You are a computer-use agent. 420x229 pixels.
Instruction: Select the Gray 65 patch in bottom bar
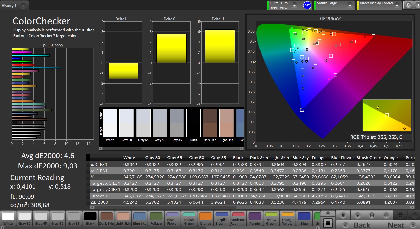[x=41, y=218]
